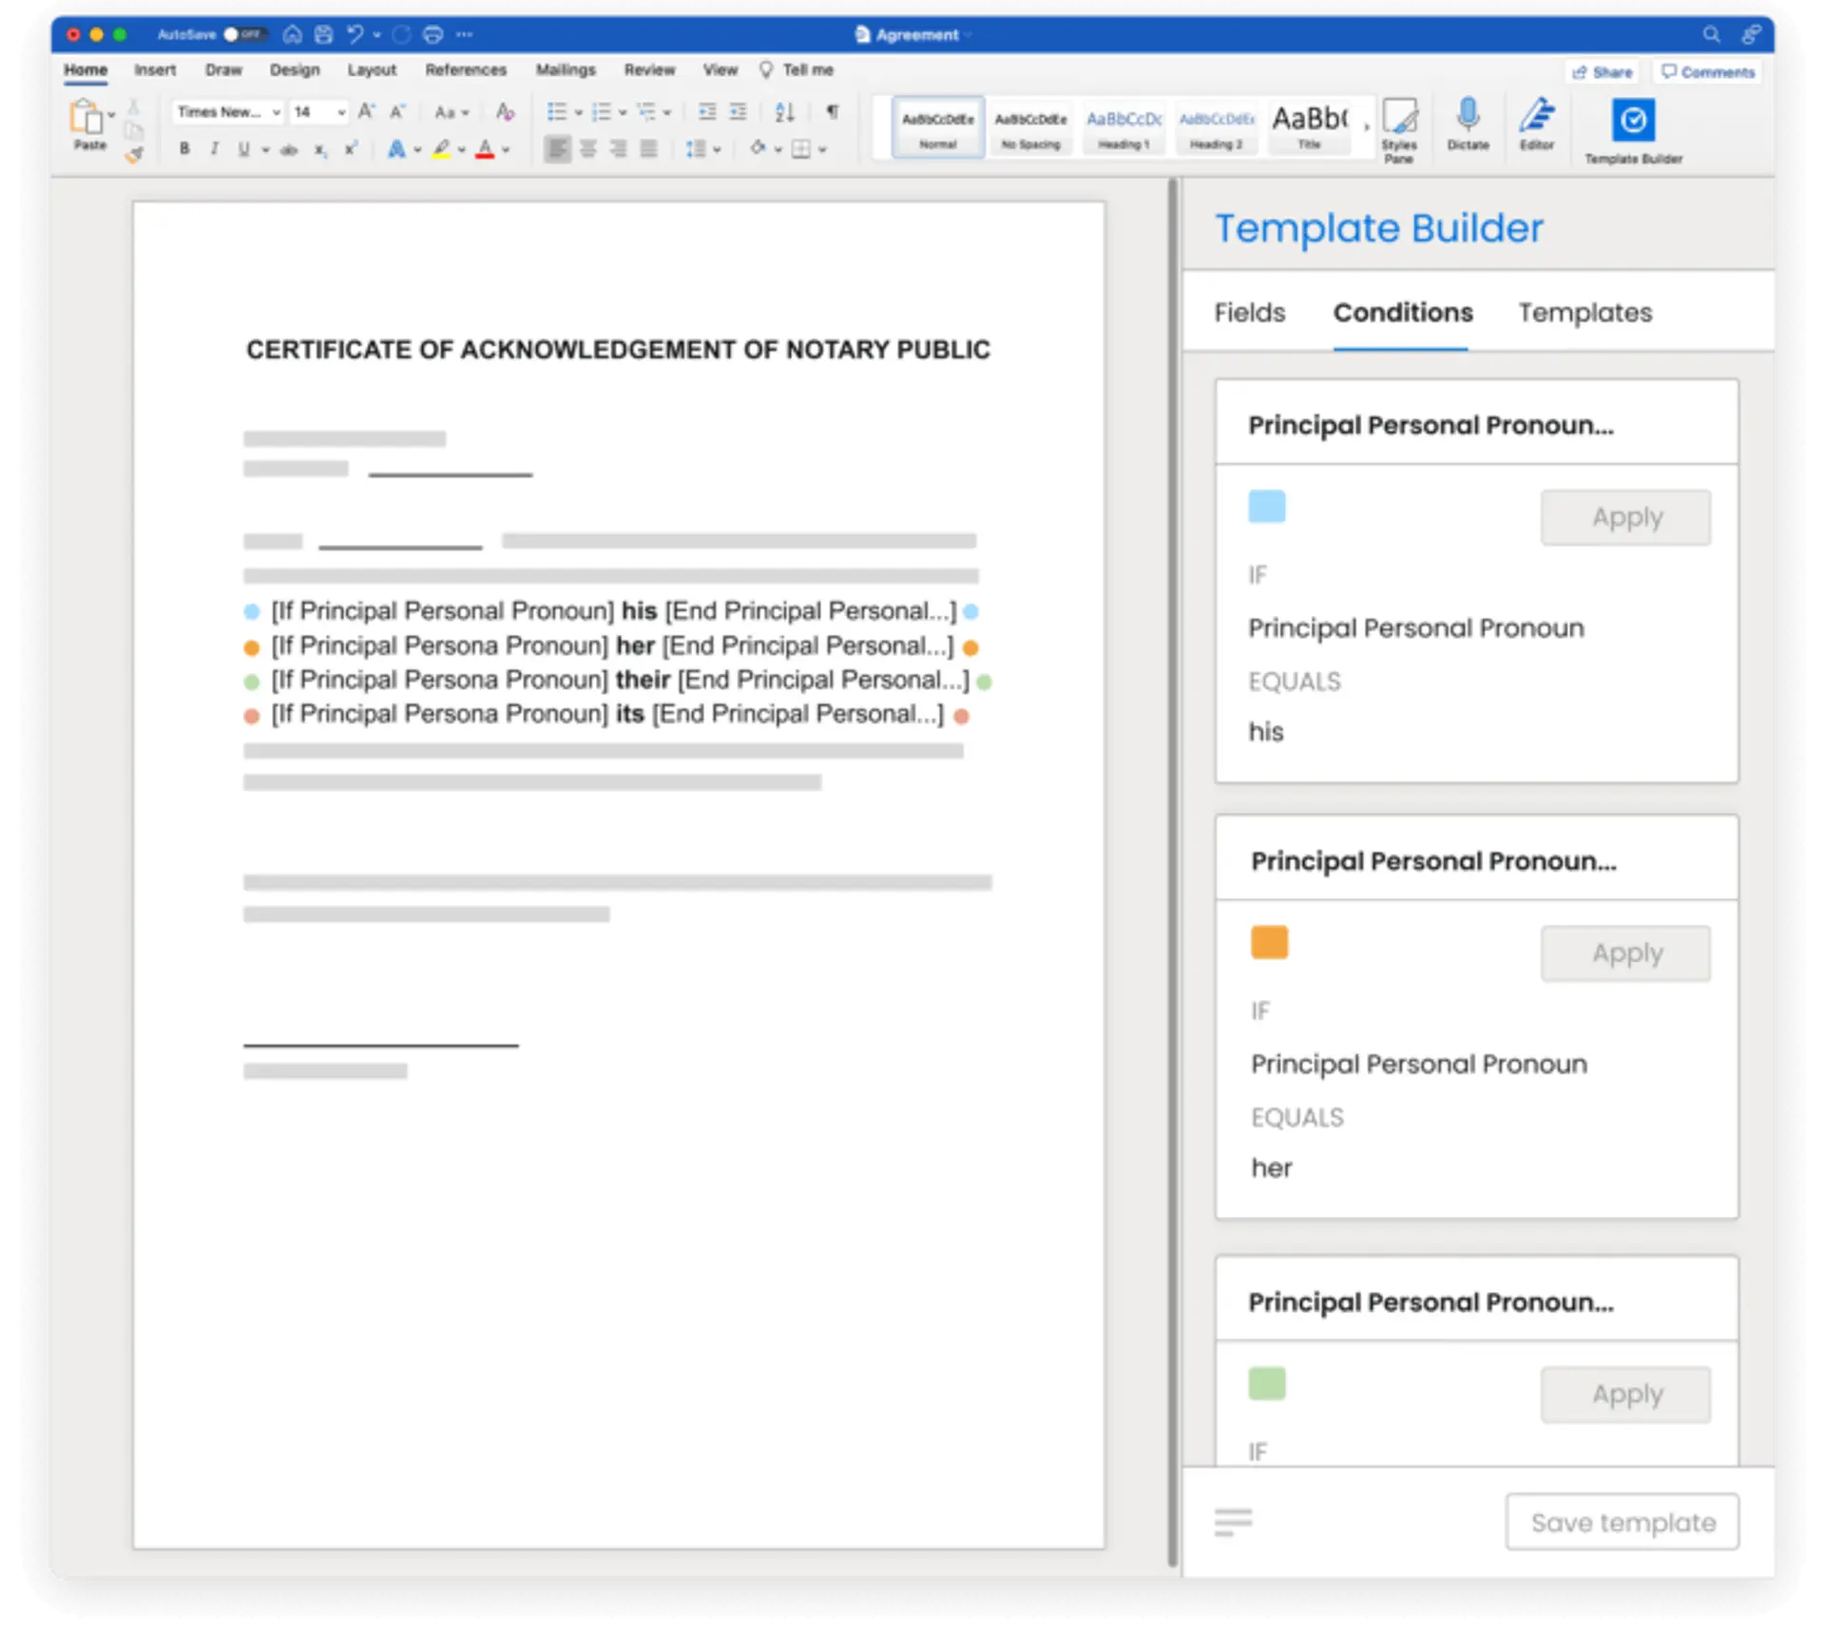Switch to the Fields tab

1250,310
